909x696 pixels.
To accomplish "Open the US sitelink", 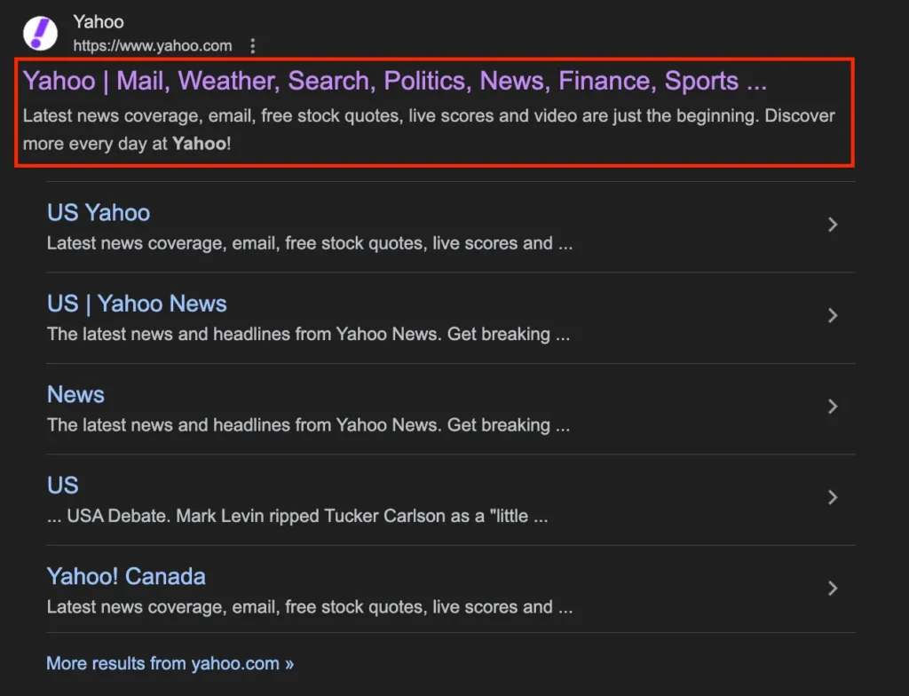I will [63, 486].
